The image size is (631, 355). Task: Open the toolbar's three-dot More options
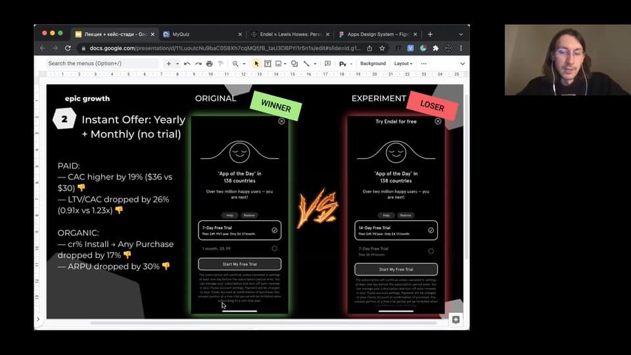click(x=423, y=64)
